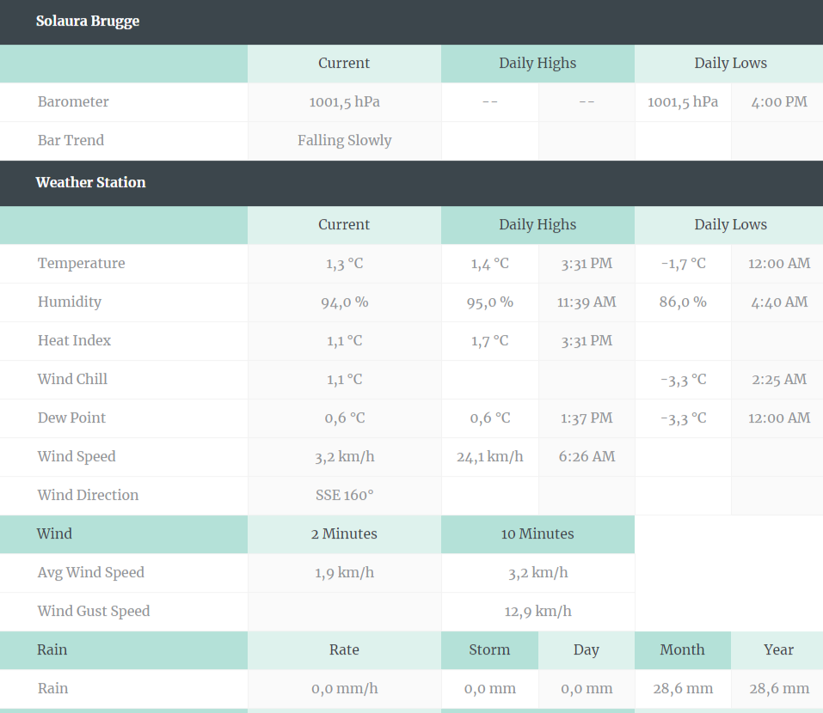Click the Falling Slowly trend value
The width and height of the screenshot is (823, 713).
(x=344, y=141)
